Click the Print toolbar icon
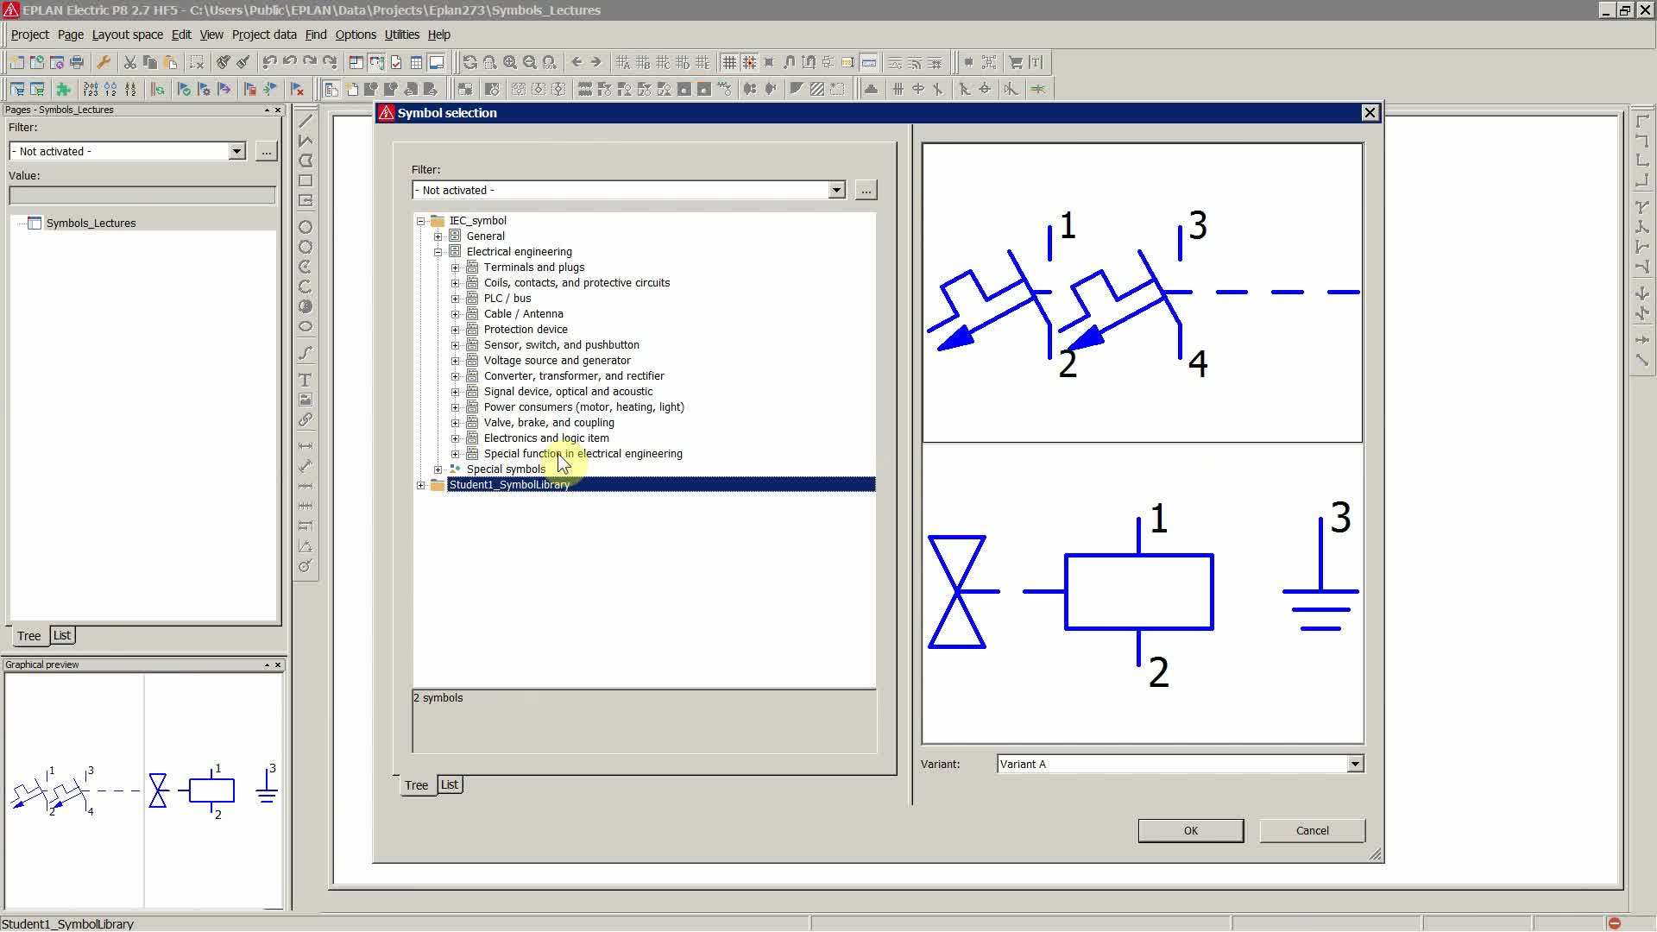 pyautogui.click(x=77, y=62)
